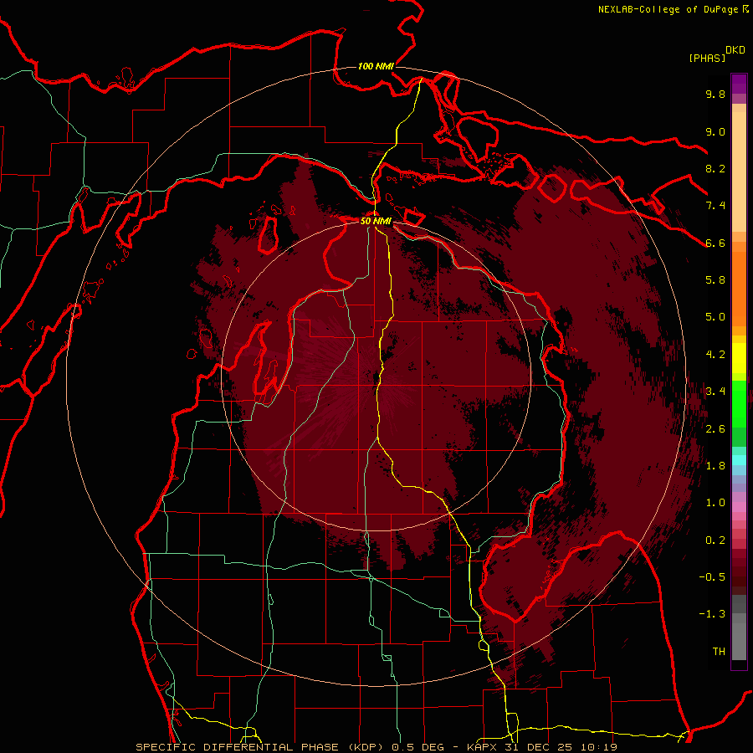
Task: Click the 50 NMI range ring label
Action: [376, 221]
